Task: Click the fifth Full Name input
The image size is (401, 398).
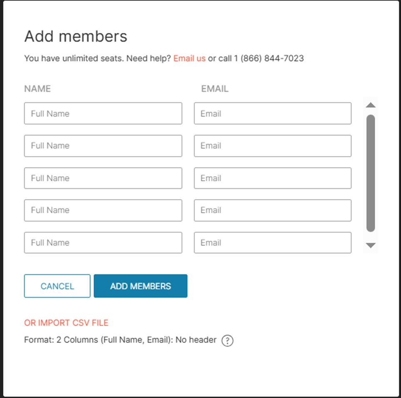Action: coord(103,243)
